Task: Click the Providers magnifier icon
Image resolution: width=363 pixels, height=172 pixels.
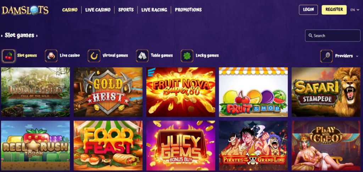Action: 326,56
